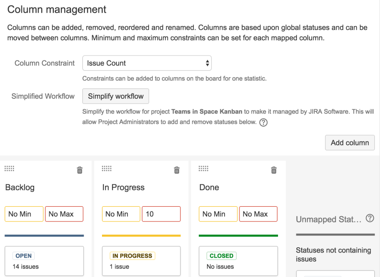Edit the Backlog No Max field

click(64, 214)
